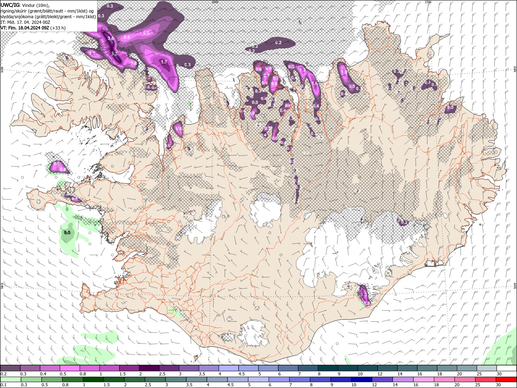
Task: Select the palest green 0.1 swatch in the rain legend
Action: (11, 380)
